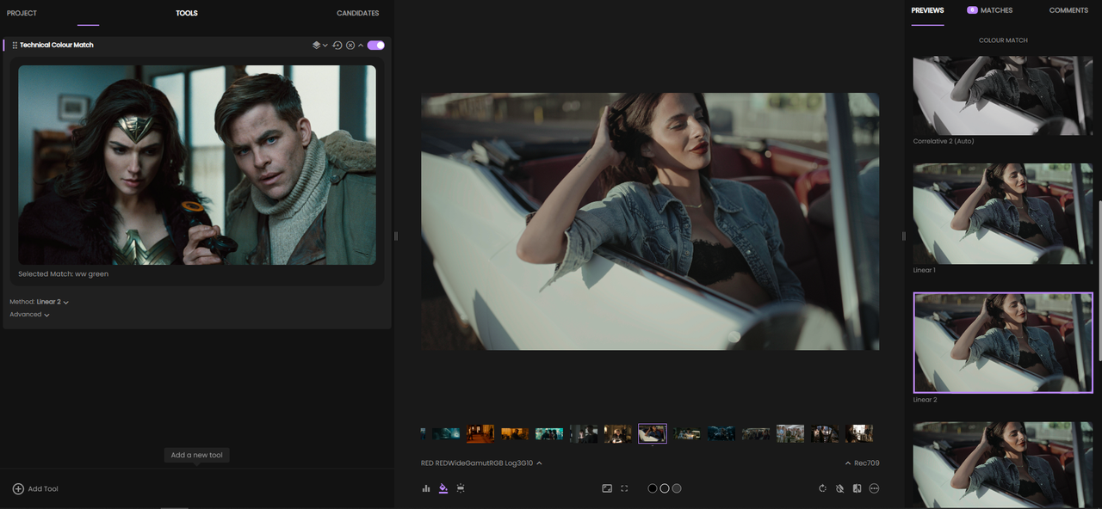Enter fullscreen viewer mode icon
The height and width of the screenshot is (509, 1102).
click(x=624, y=488)
